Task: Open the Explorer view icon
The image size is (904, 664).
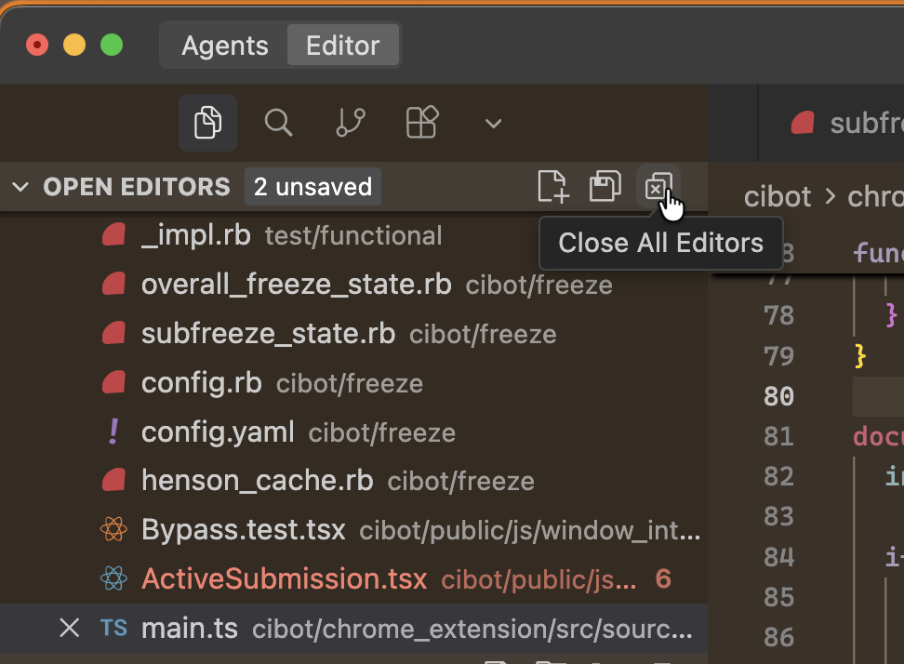Action: click(x=207, y=123)
